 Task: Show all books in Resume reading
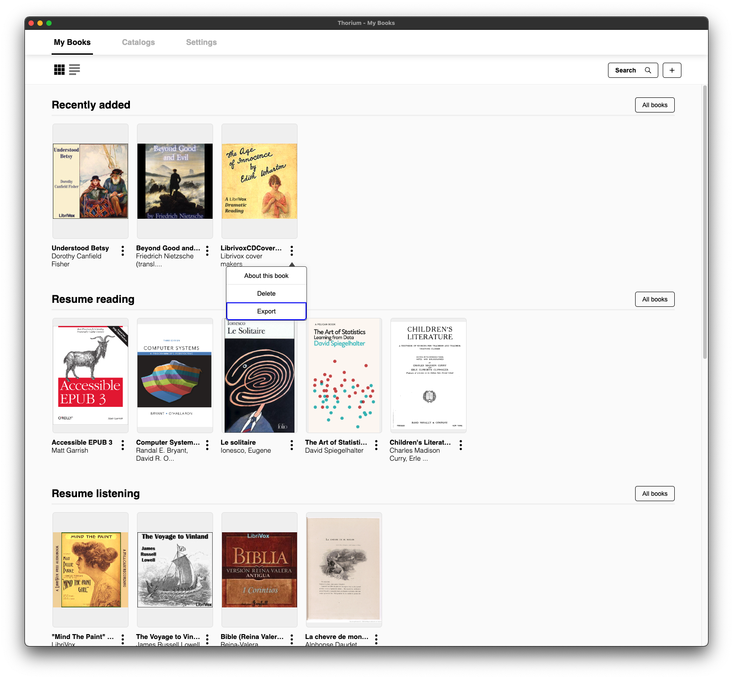click(655, 299)
